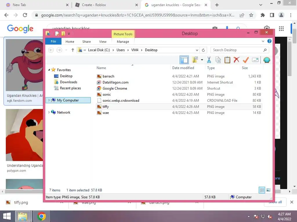The image size is (297, 222).
Task: Click the blue Help question mark icon
Action: pos(269,41)
